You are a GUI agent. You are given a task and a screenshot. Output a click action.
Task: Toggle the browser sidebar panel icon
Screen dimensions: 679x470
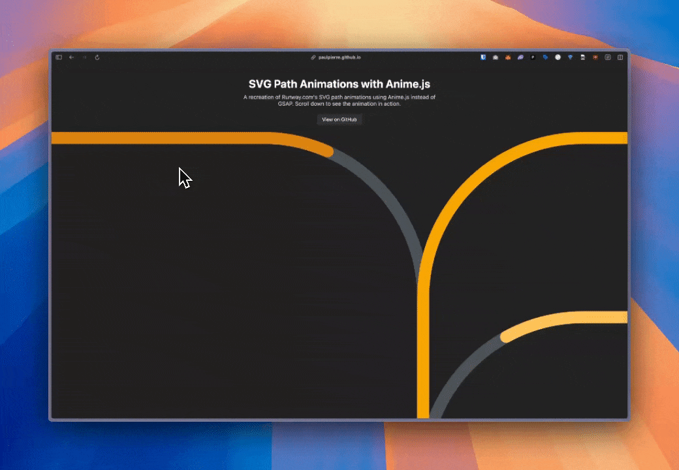click(59, 57)
